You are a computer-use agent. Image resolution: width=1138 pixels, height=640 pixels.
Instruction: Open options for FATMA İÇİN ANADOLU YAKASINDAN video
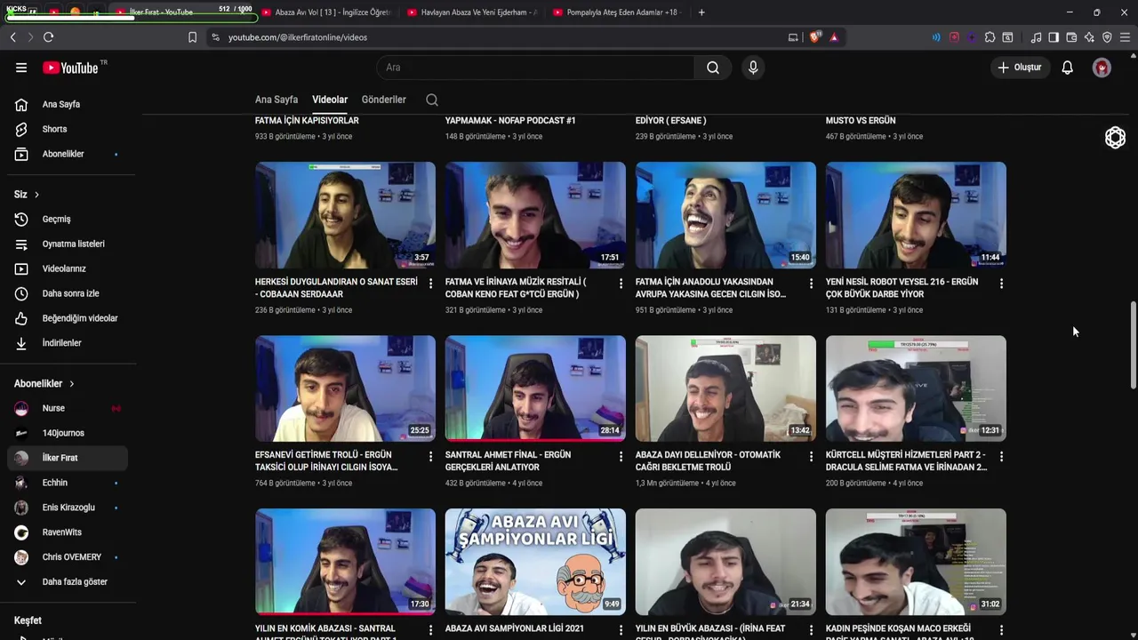click(x=811, y=284)
